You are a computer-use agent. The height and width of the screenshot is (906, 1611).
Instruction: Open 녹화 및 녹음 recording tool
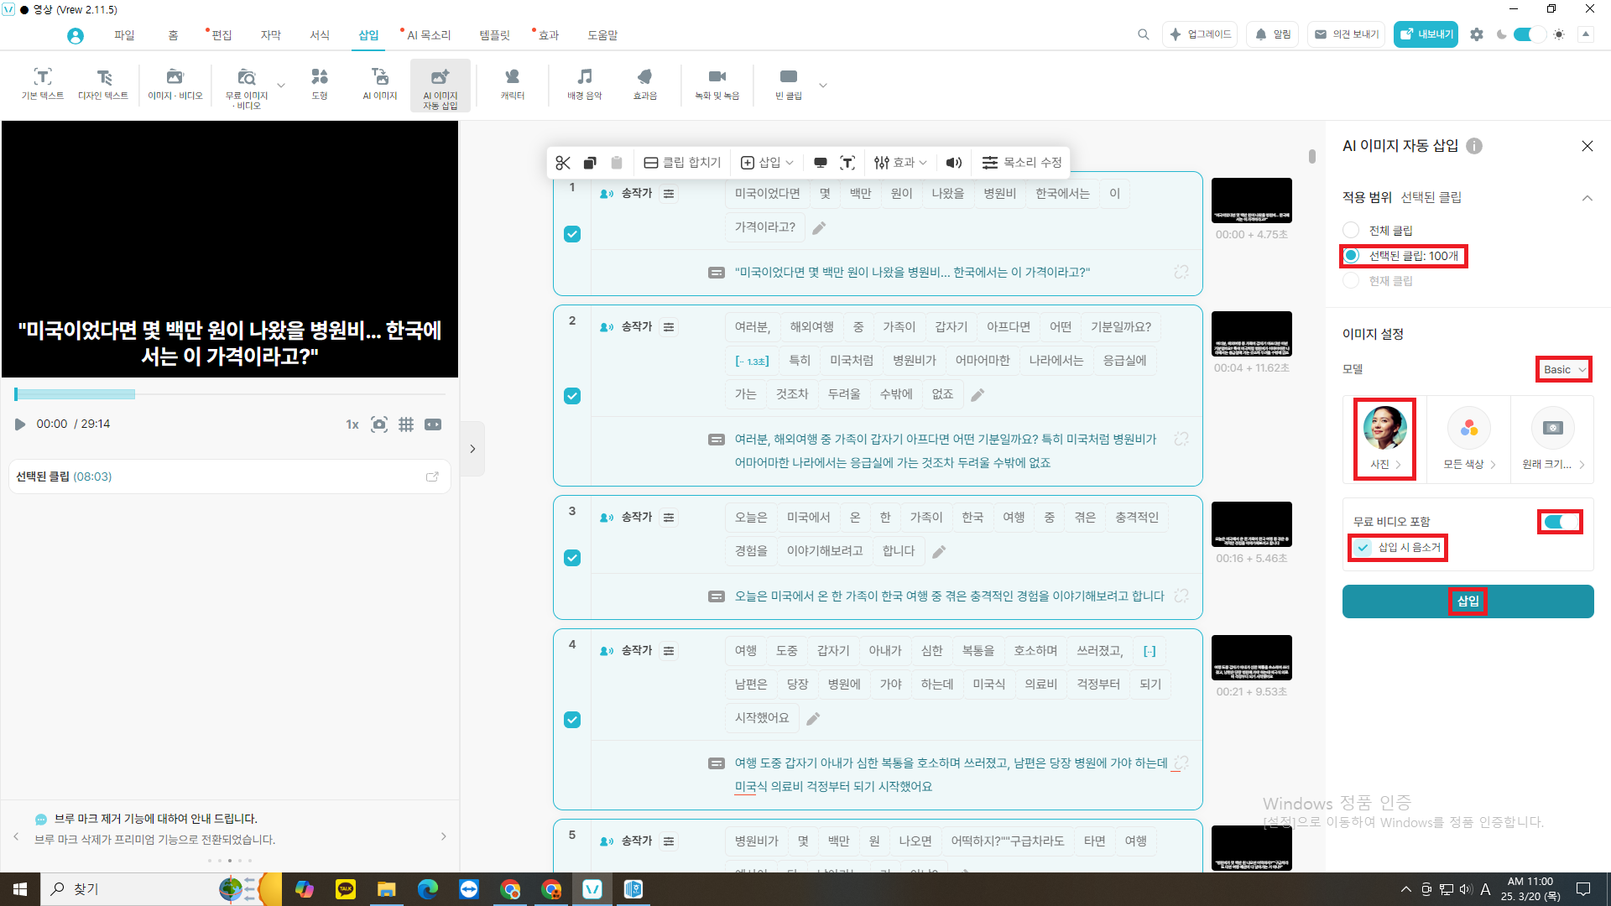point(717,84)
